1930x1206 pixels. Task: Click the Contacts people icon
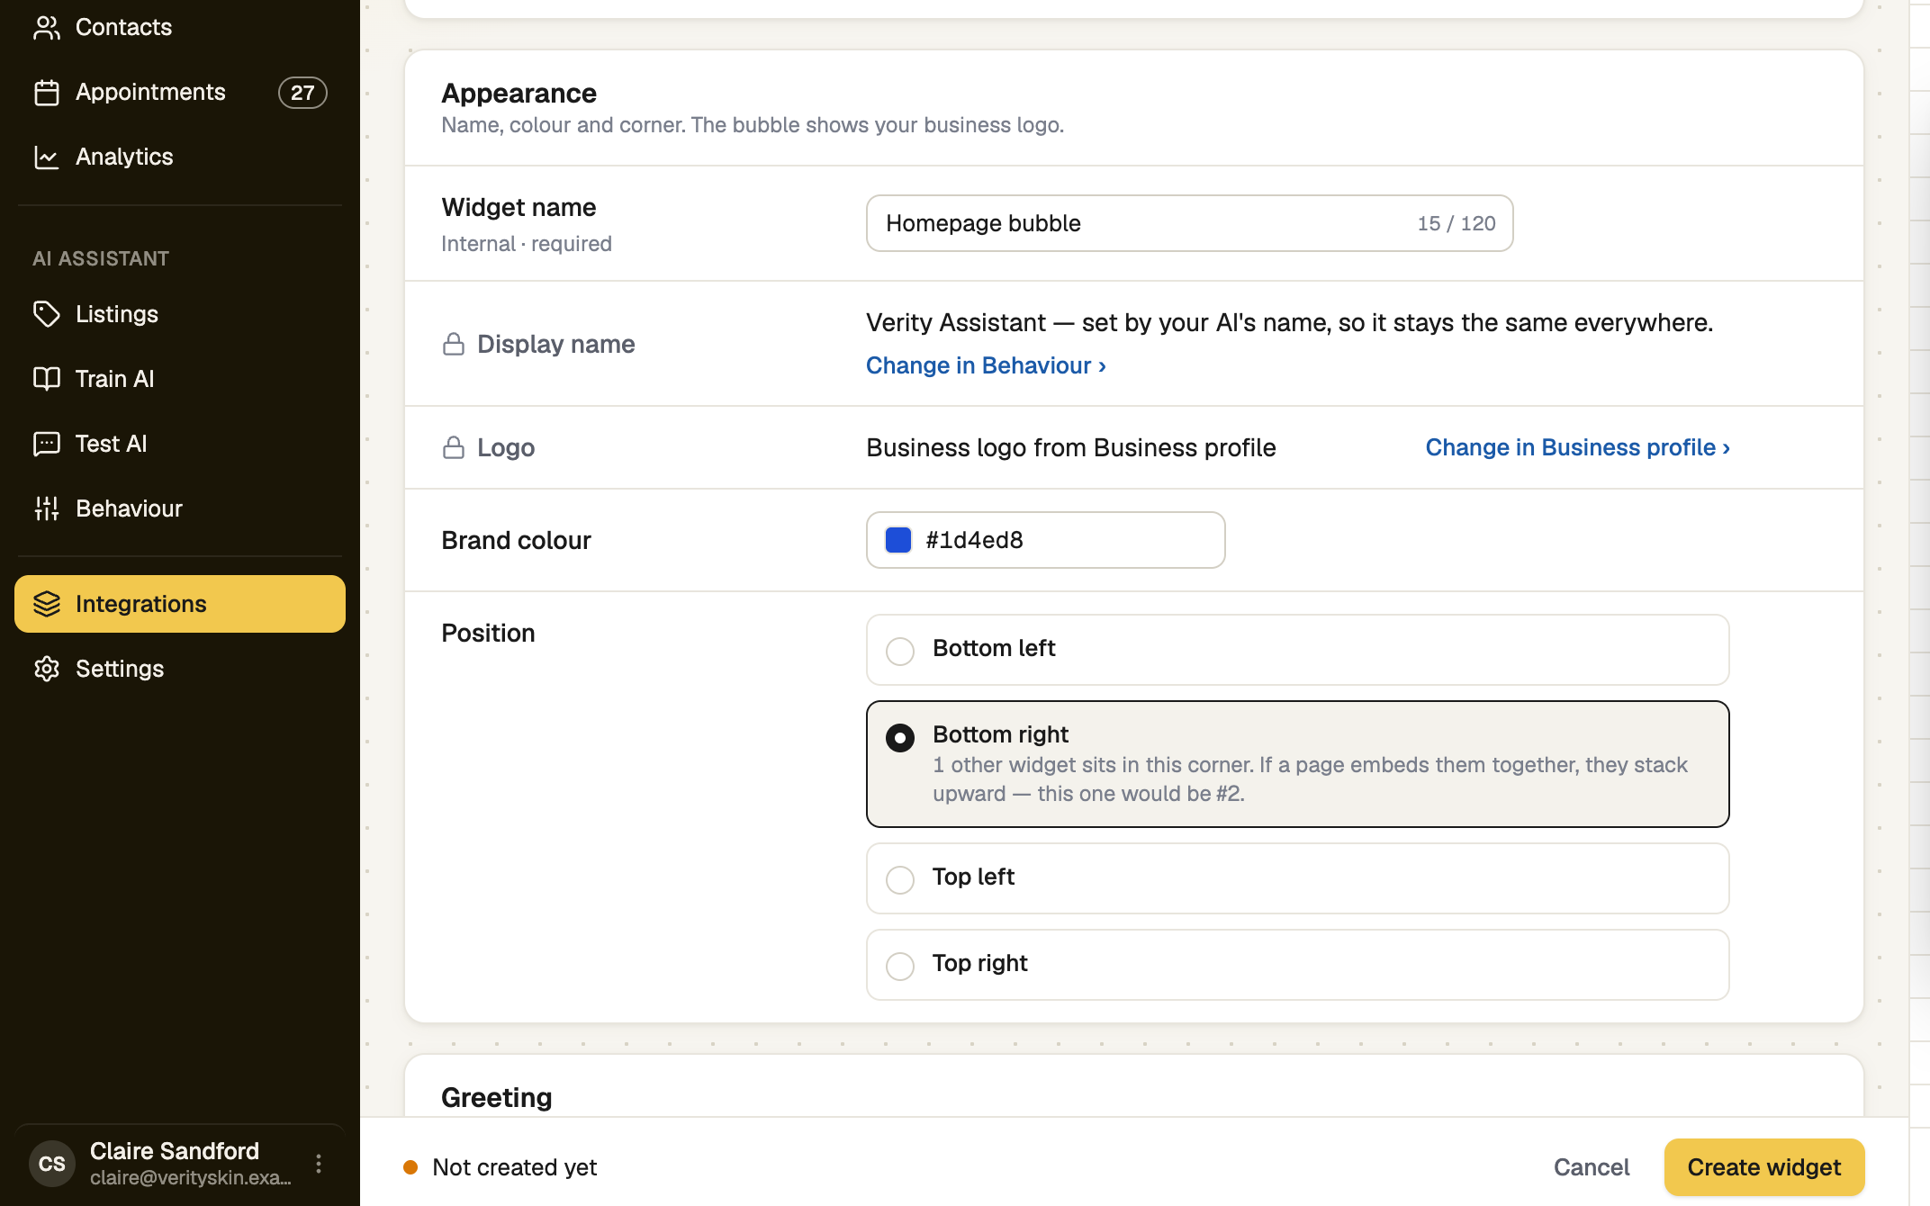[x=47, y=28]
